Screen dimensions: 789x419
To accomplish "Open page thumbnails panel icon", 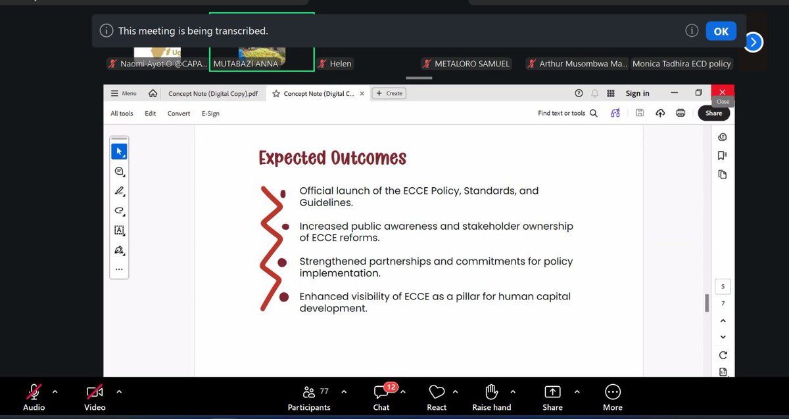I will (x=723, y=174).
